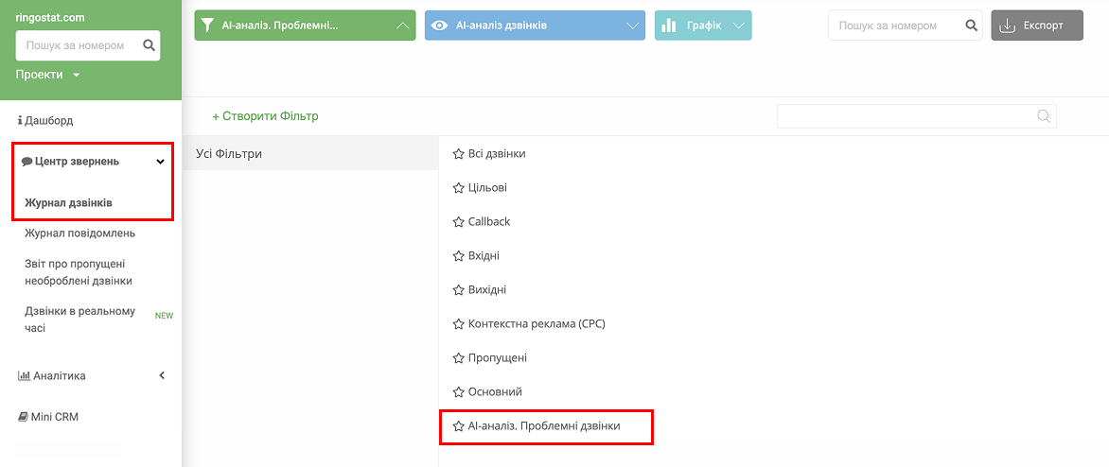Expand AI-аналіз дзвінків view dropdown
Image resolution: width=1109 pixels, height=467 pixels.
(x=535, y=26)
